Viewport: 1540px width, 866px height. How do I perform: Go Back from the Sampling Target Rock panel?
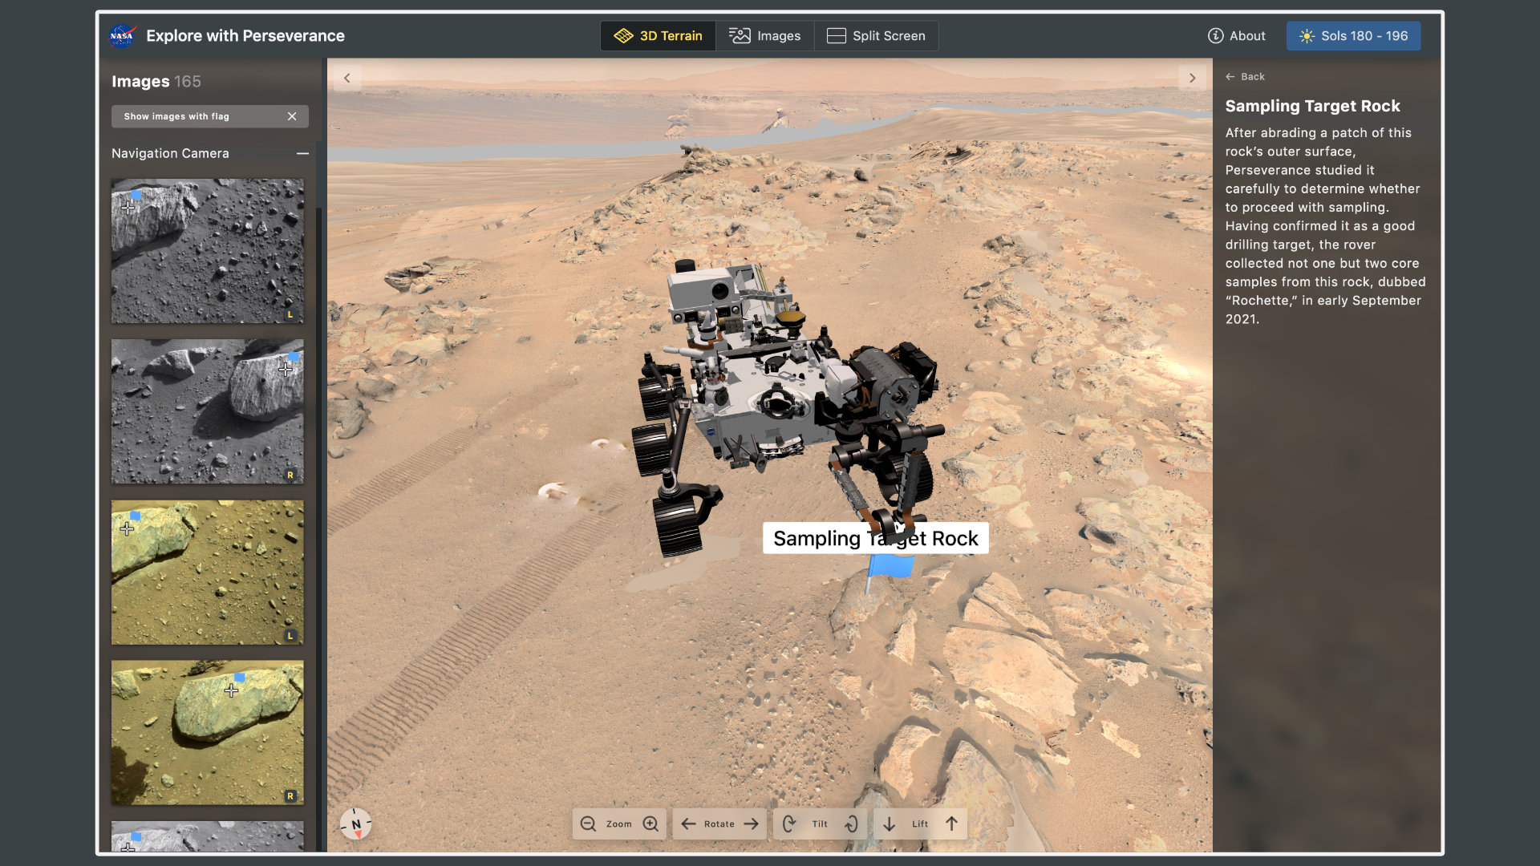click(x=1245, y=77)
